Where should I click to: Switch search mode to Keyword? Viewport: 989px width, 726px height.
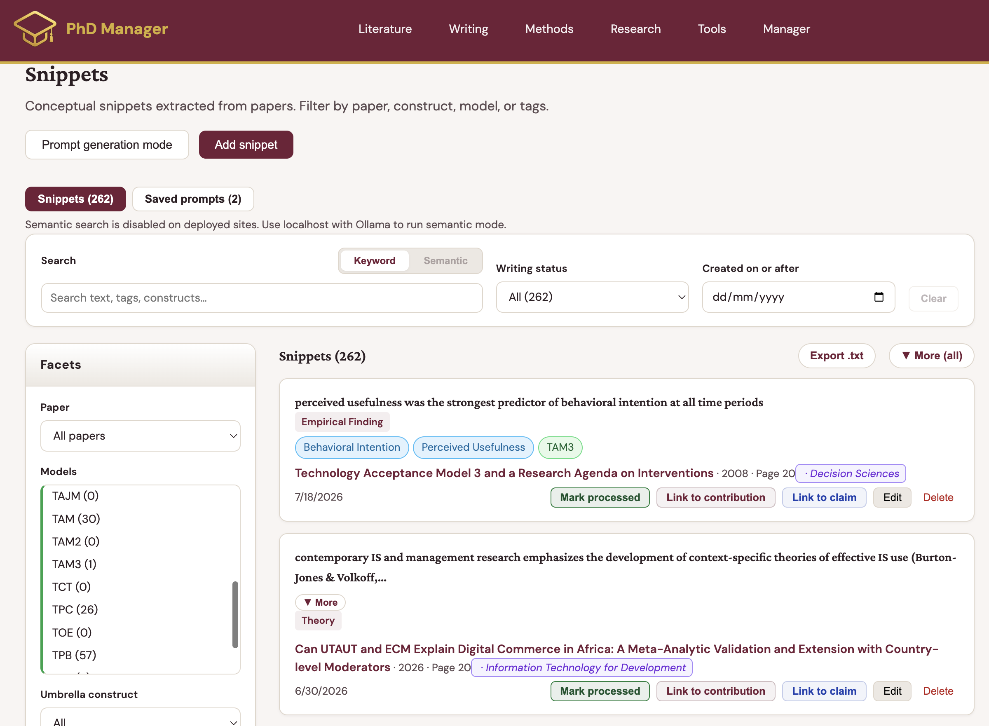pos(374,260)
